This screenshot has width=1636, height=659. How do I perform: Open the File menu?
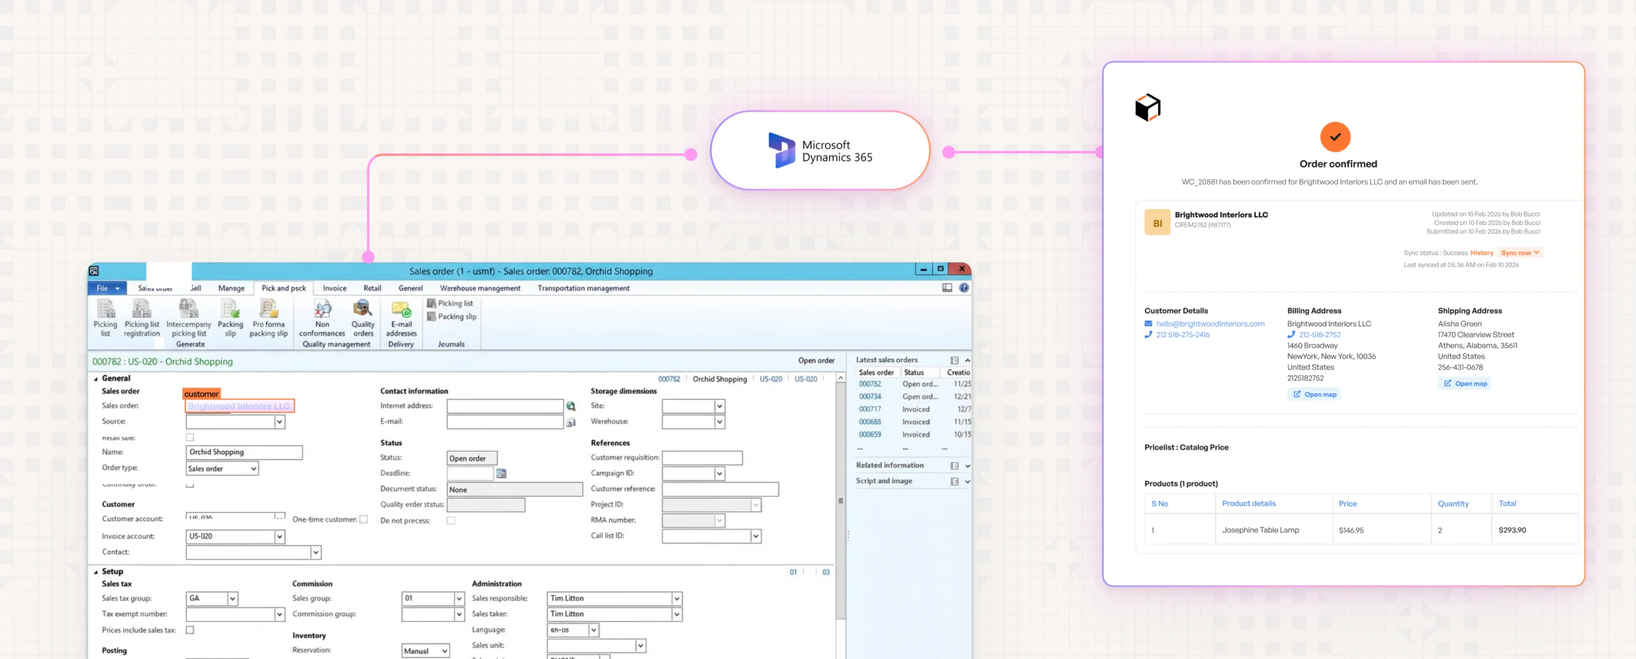[x=107, y=288]
